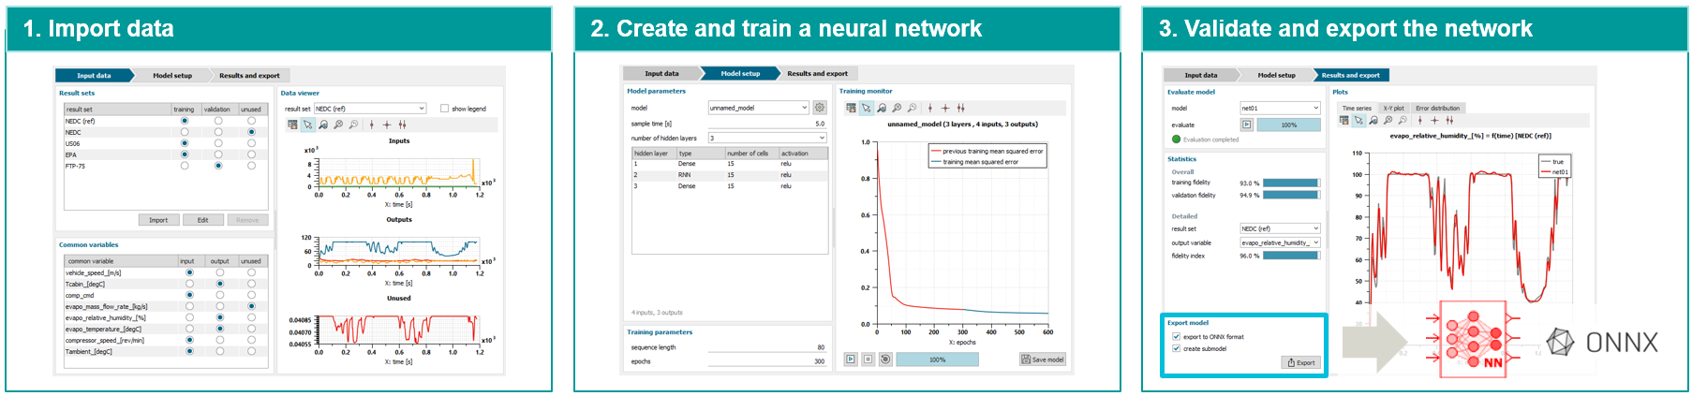Click the play button to start training
1692x396 pixels.
[851, 359]
